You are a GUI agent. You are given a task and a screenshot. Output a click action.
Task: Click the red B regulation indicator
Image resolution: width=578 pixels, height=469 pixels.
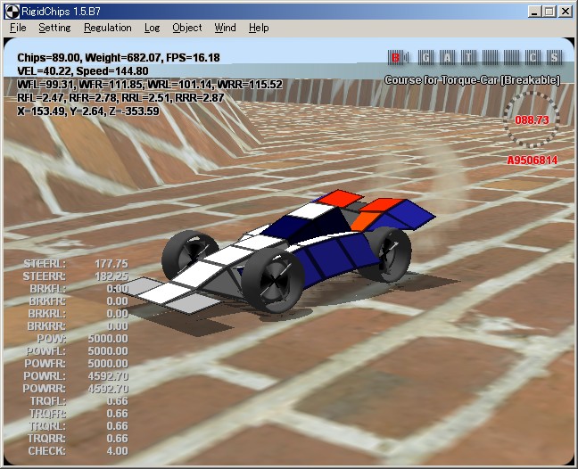click(397, 58)
